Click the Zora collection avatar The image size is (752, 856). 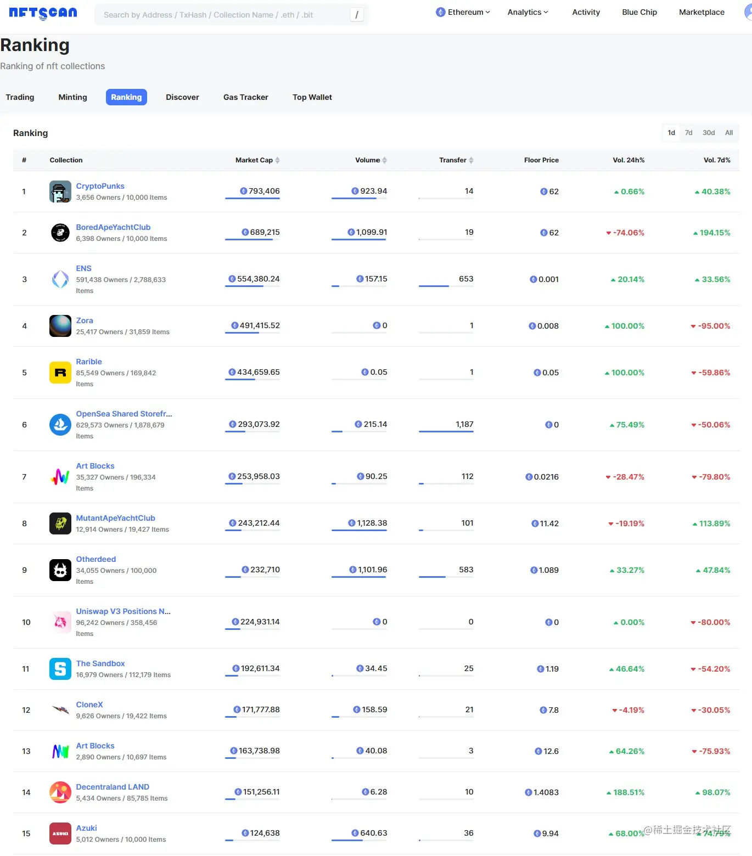60,326
